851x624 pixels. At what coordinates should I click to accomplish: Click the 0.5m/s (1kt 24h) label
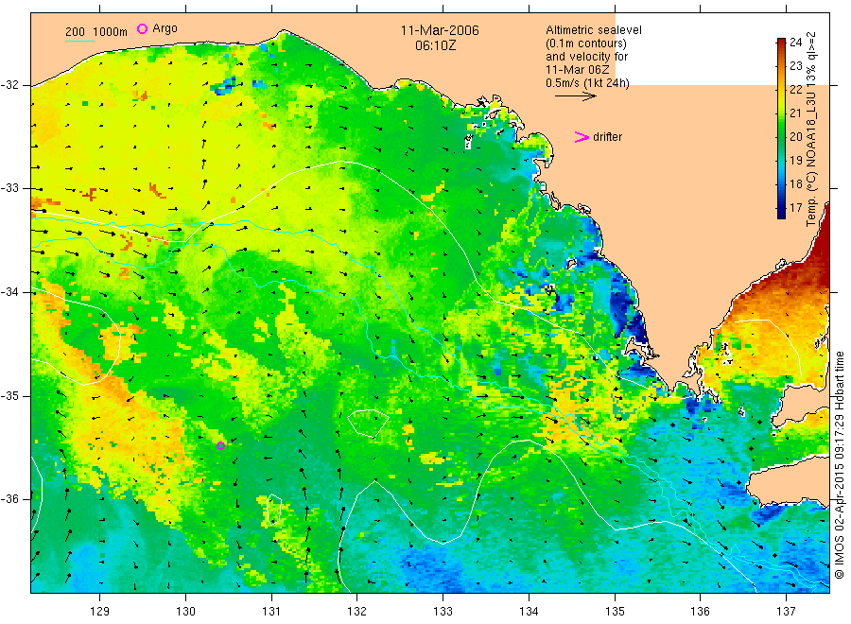click(587, 83)
